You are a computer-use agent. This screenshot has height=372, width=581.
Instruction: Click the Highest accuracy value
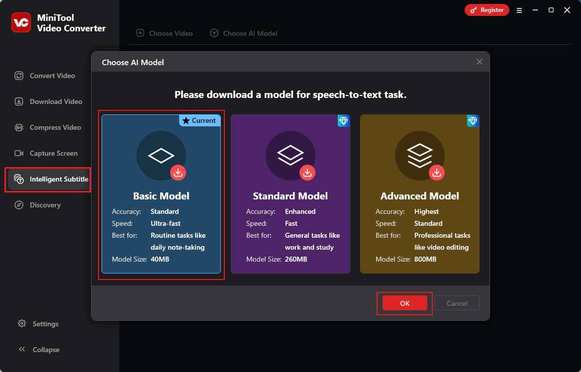click(426, 211)
